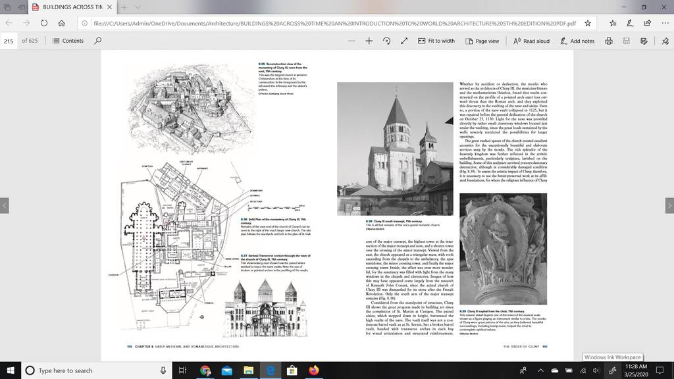Go back to previous page in browser

pyautogui.click(x=9, y=23)
